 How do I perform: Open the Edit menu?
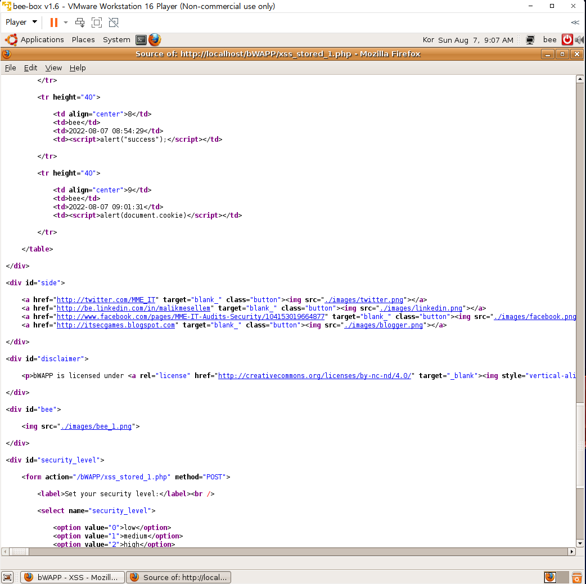30,68
